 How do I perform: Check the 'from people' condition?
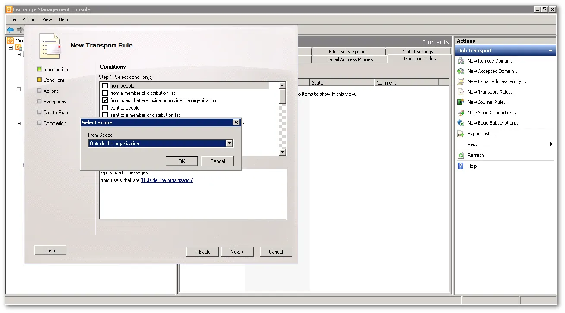[x=105, y=86]
